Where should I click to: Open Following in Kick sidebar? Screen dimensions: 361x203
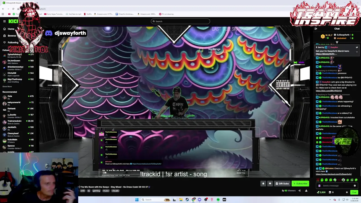[x=10, y=43]
